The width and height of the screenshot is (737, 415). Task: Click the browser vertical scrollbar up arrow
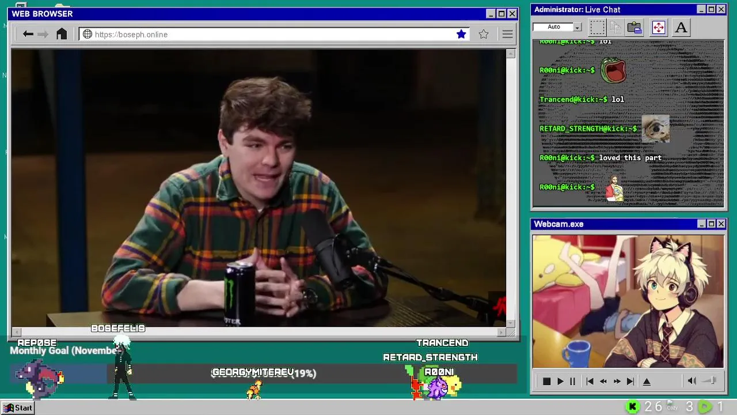pyautogui.click(x=511, y=54)
